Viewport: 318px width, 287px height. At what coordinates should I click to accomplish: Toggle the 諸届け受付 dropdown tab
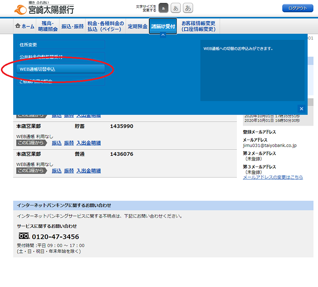click(x=163, y=26)
